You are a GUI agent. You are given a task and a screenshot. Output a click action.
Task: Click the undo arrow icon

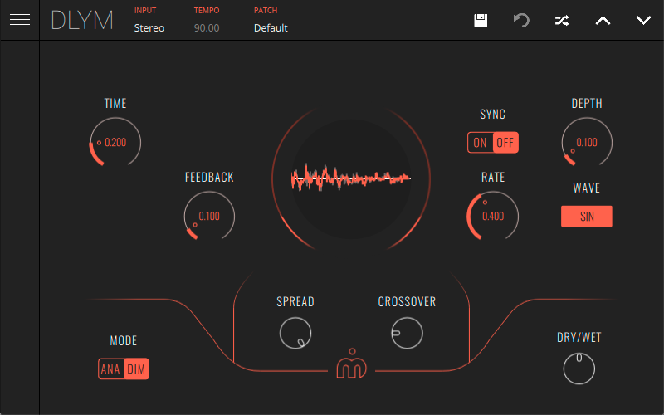(x=521, y=20)
